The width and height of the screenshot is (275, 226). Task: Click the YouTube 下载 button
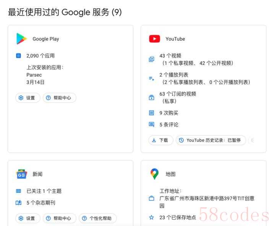click(161, 140)
